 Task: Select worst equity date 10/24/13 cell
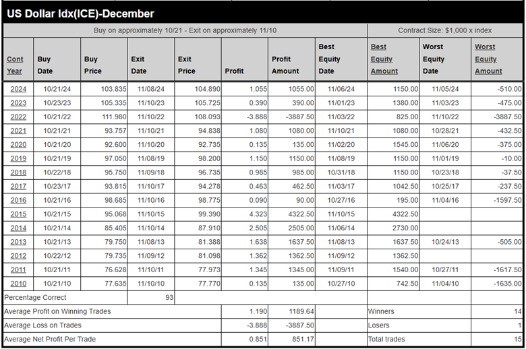coord(445,242)
